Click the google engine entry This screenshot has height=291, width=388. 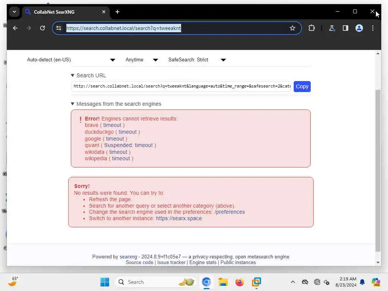[93, 139]
